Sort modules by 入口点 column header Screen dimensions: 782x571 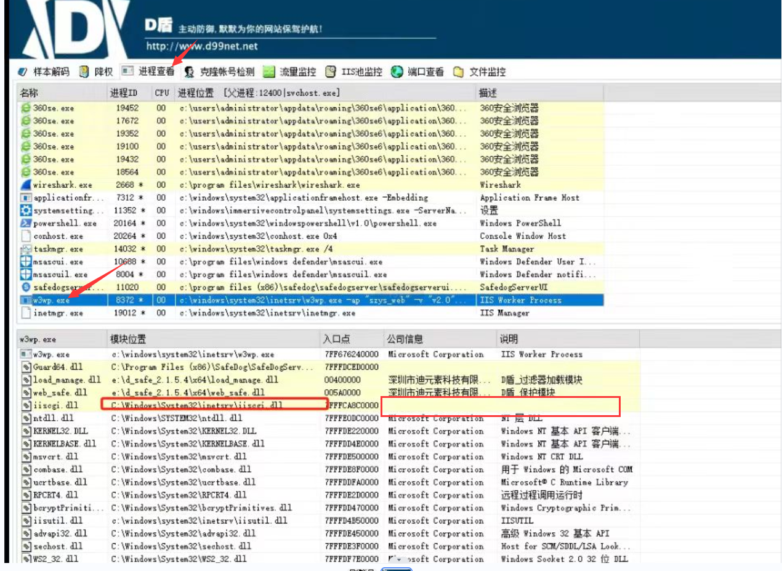336,339
